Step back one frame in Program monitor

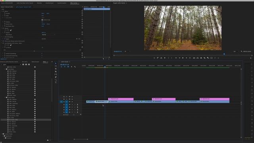[x=179, y=58]
